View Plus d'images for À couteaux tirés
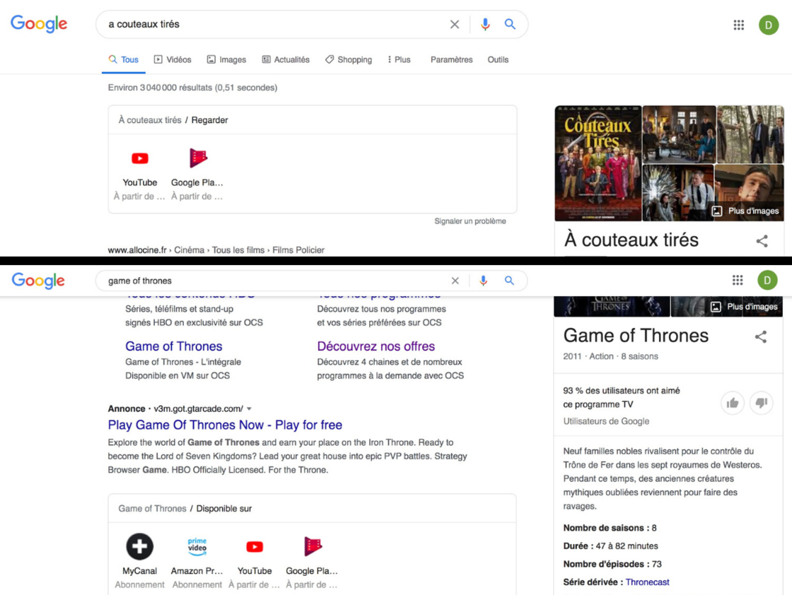The height and width of the screenshot is (595, 792). (x=745, y=211)
